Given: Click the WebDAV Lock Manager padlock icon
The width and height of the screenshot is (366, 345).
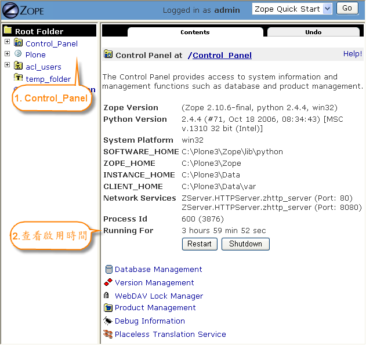Looking at the screenshot, I should (106, 295).
